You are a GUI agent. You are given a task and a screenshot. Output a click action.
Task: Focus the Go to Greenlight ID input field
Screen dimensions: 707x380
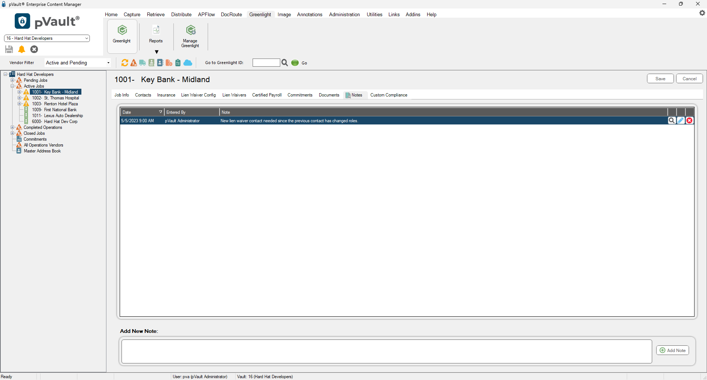point(266,63)
